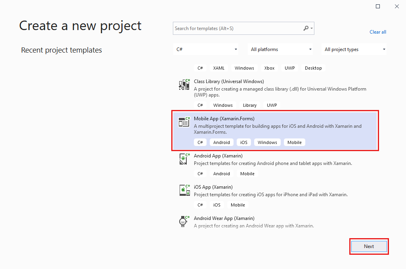Open the All project types dropdown
Image resolution: width=406 pixels, height=269 pixels.
pos(354,49)
